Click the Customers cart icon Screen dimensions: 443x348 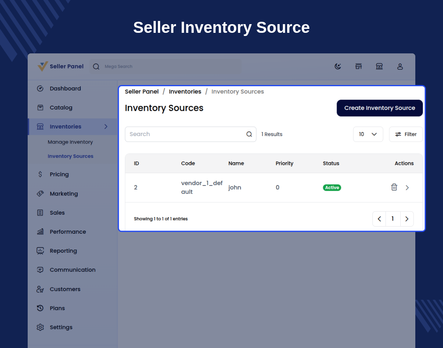(x=40, y=289)
